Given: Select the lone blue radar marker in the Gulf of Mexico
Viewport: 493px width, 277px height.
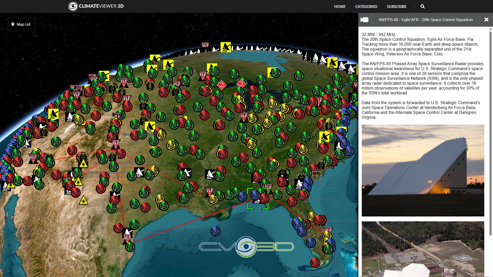Looking at the screenshot, I should pyautogui.click(x=215, y=231).
